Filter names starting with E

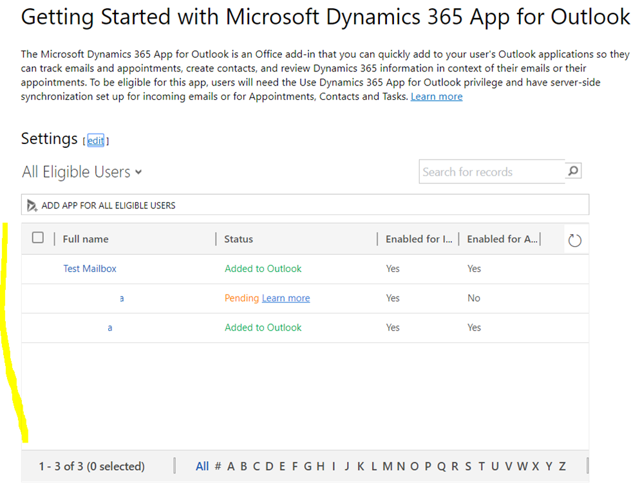coord(282,466)
